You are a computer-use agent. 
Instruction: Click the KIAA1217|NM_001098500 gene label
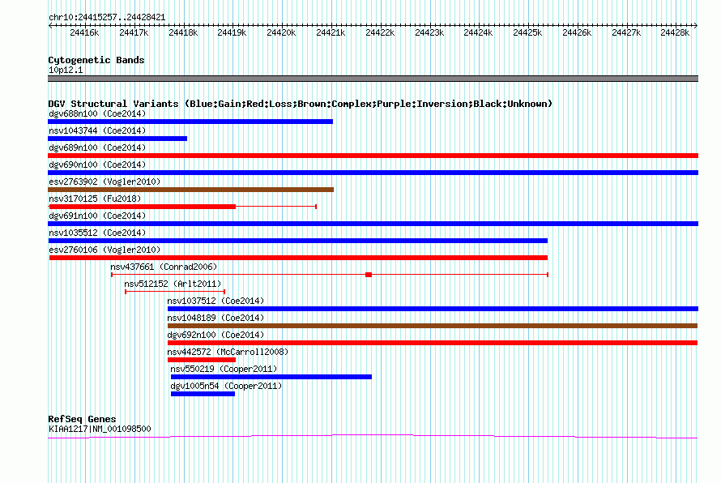coord(100,429)
